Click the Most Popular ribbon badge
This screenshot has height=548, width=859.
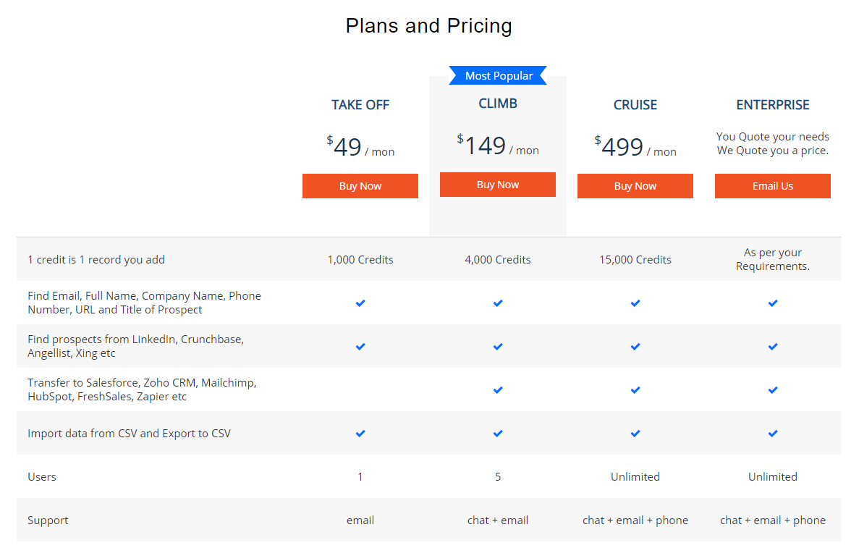498,75
